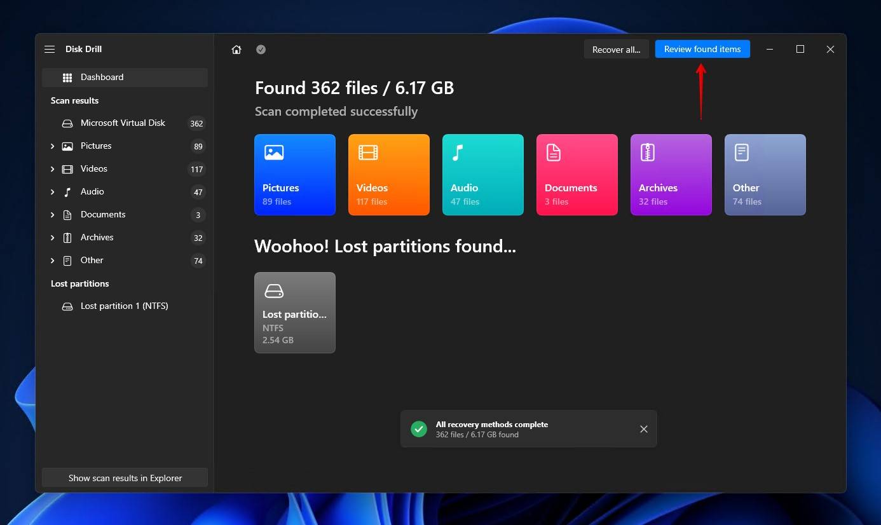Expand the Pictures tree item
This screenshot has width=881, height=525.
tap(52, 146)
